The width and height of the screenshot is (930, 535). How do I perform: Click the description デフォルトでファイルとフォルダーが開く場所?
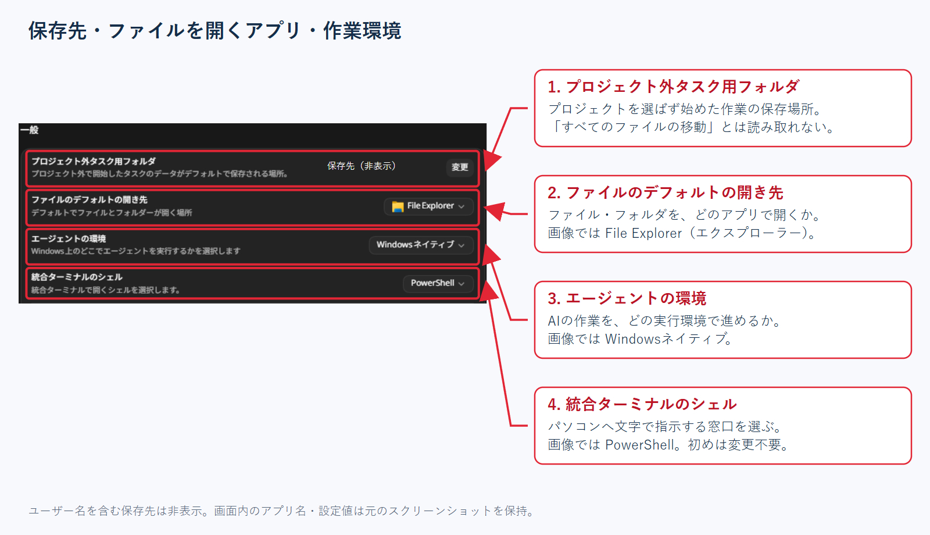pos(112,212)
